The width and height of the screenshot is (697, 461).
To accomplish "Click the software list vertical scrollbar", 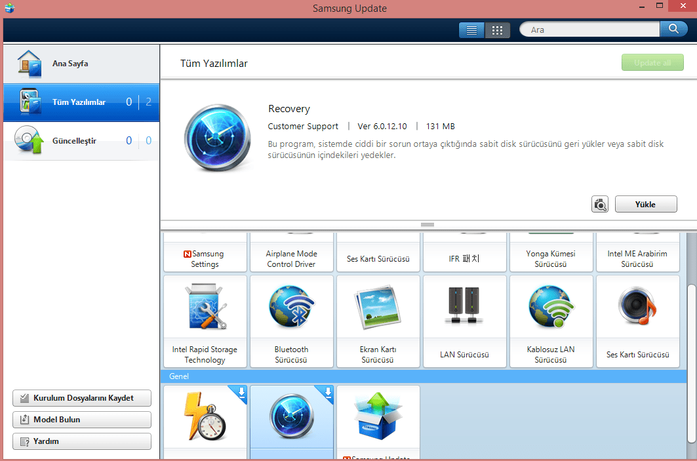I will point(692,363).
